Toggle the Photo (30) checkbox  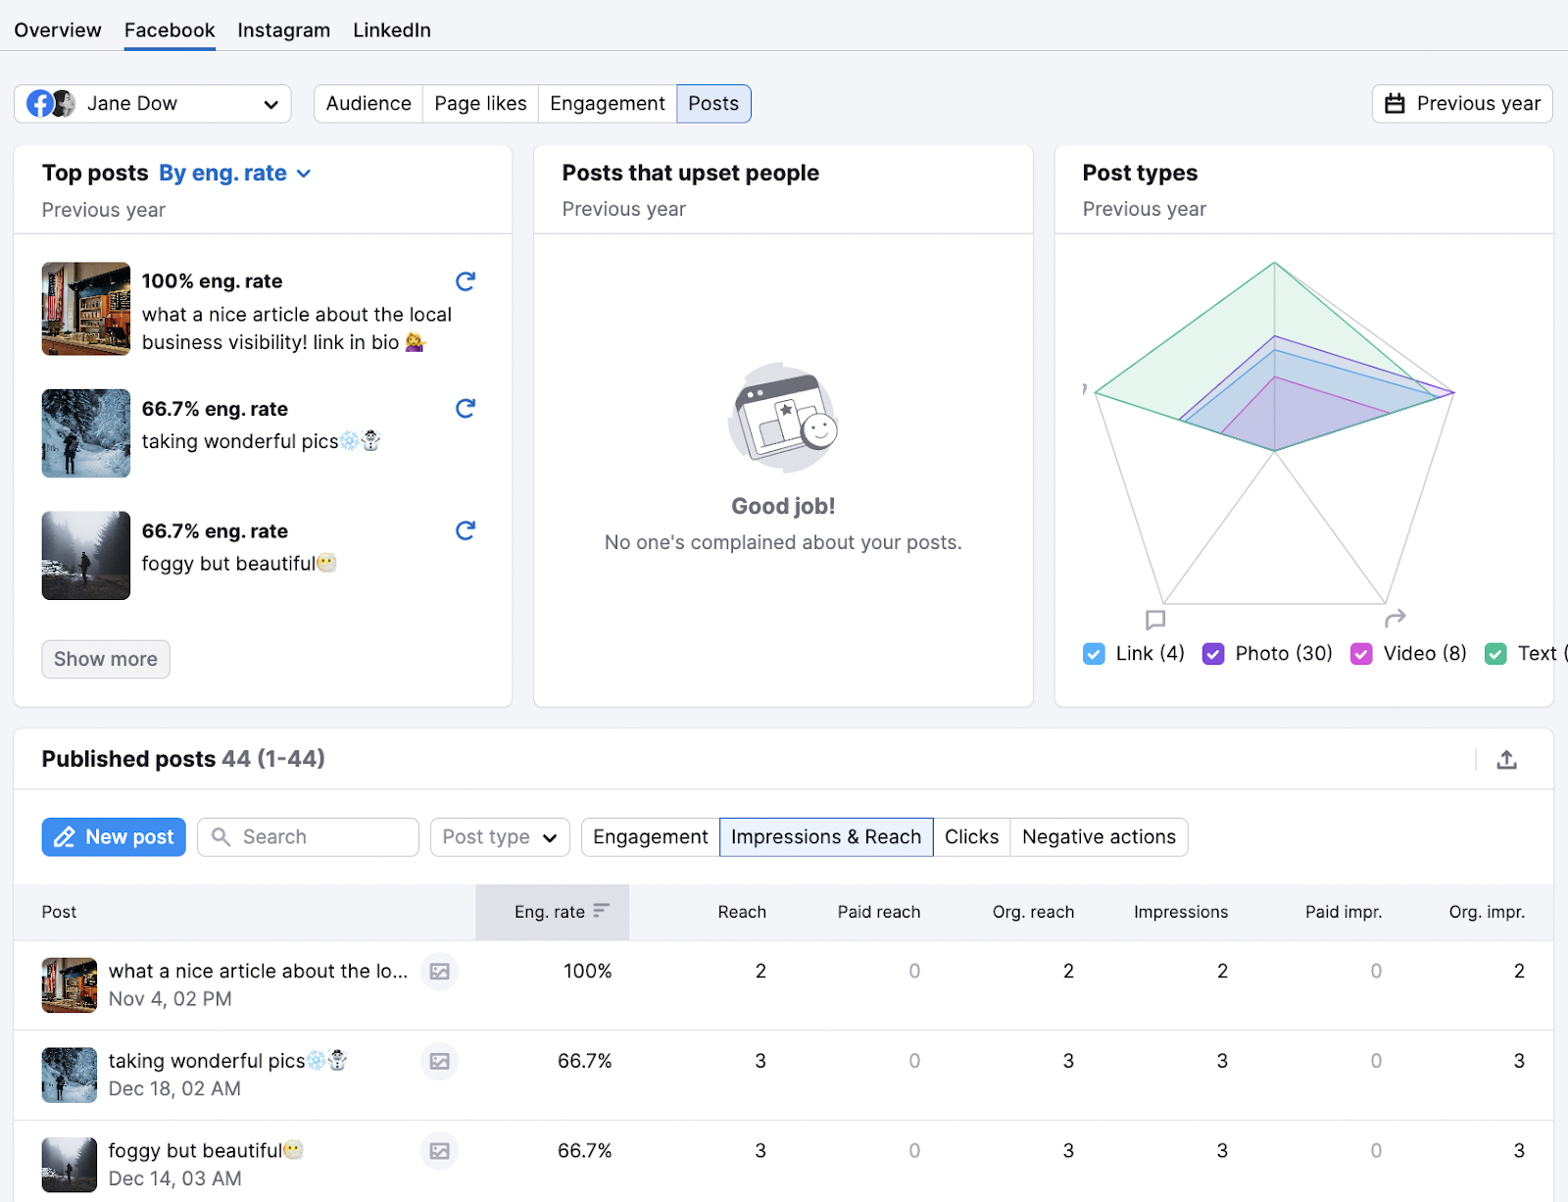pyautogui.click(x=1213, y=654)
